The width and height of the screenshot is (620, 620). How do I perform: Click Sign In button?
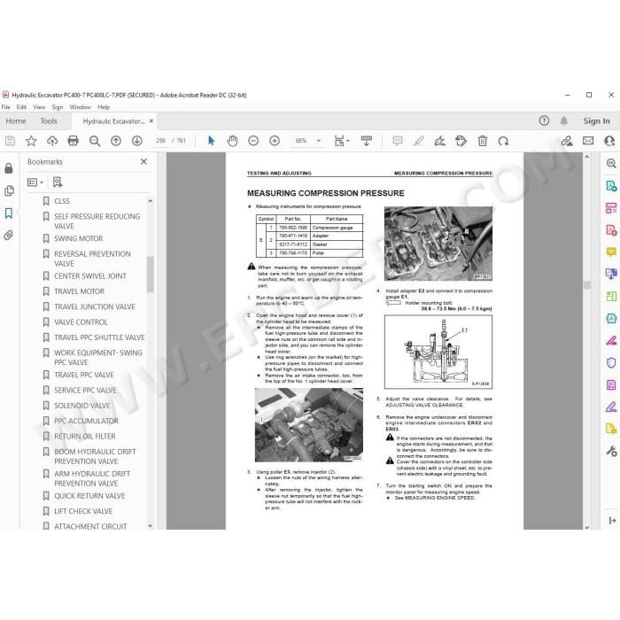coord(596,121)
